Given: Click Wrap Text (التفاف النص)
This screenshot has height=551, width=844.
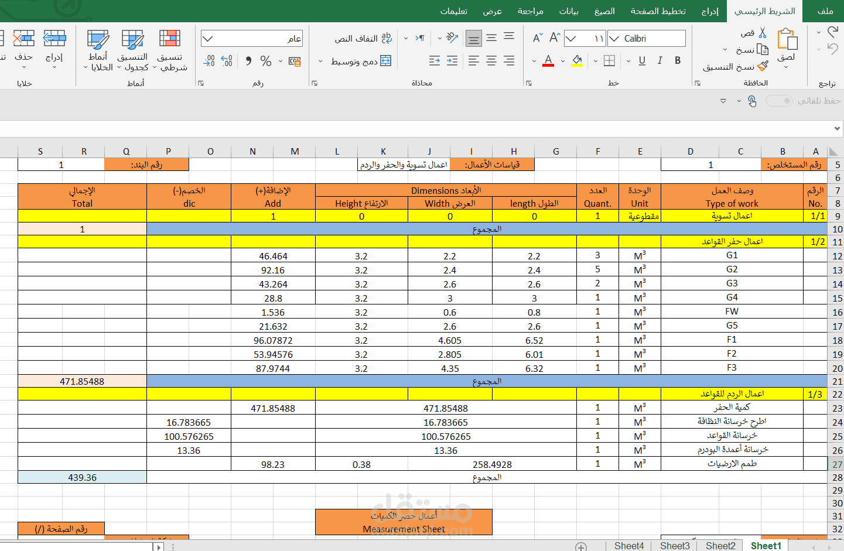Looking at the screenshot, I should (x=363, y=38).
